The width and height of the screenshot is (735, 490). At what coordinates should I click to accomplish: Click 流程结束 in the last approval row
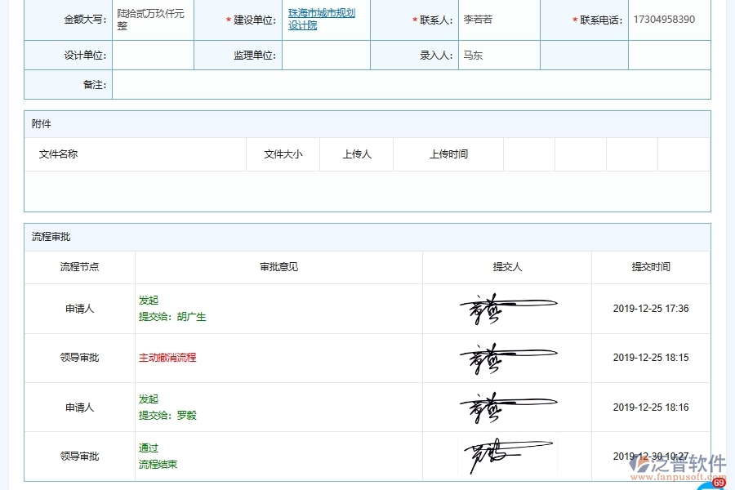[x=157, y=464]
